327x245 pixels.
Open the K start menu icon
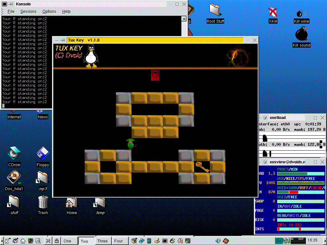click(x=7, y=241)
